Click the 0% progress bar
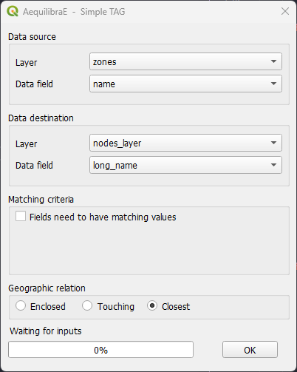Viewport: 297px width, 372px height. click(100, 350)
